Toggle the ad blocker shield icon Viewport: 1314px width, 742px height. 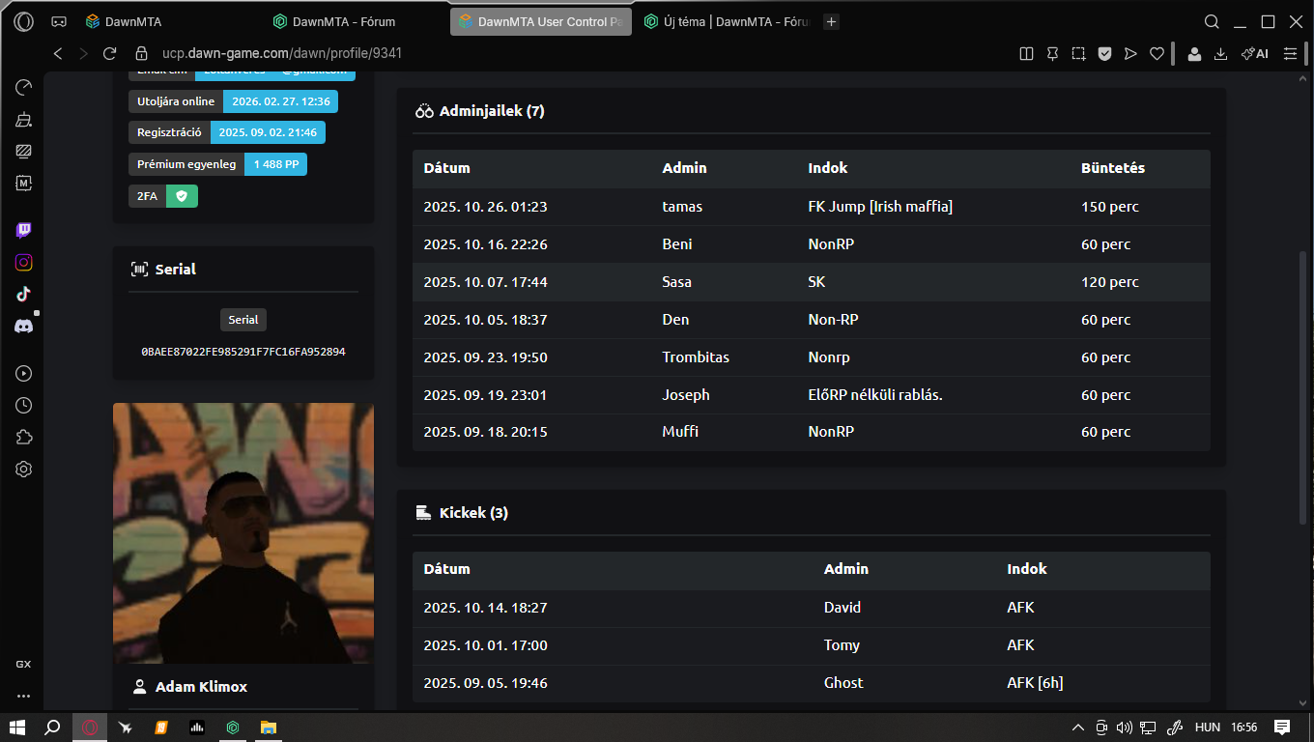(1104, 54)
